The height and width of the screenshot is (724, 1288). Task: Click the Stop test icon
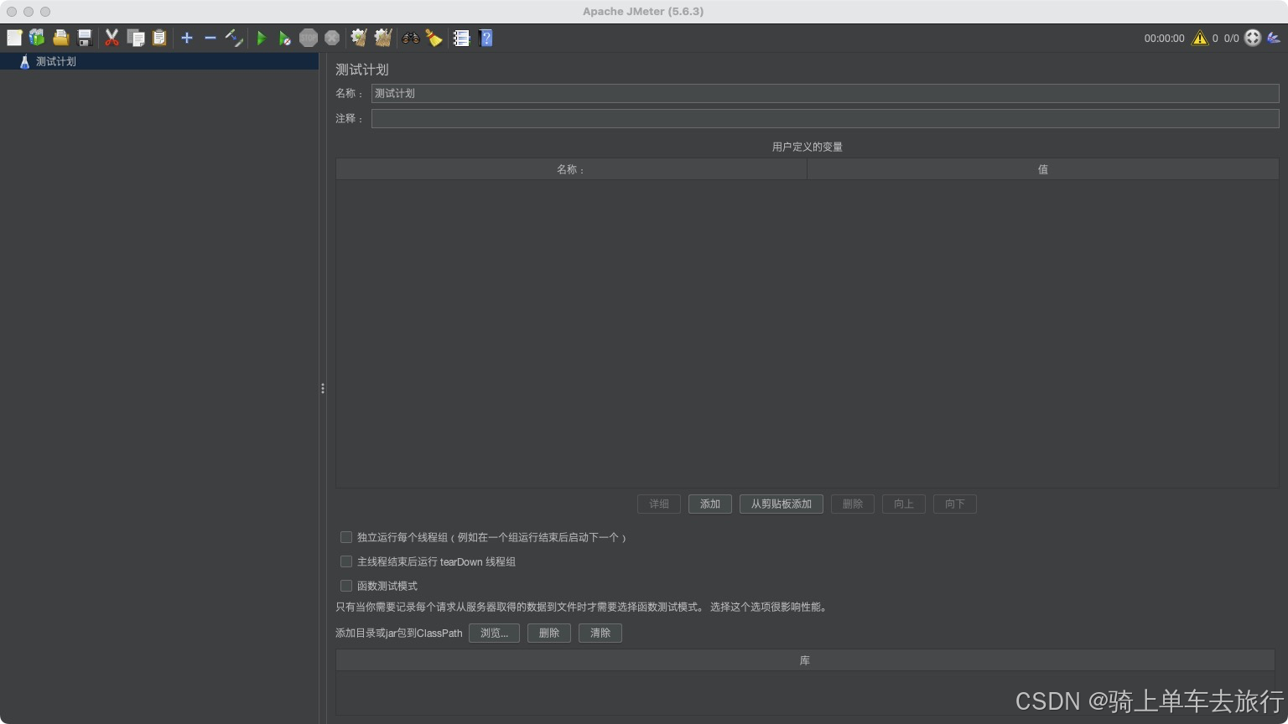309,38
